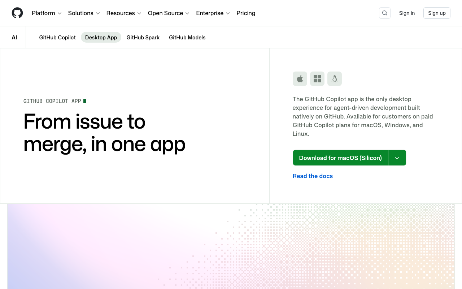This screenshot has width=462, height=289.
Task: Select the Windows platform icon
Action: [317, 79]
